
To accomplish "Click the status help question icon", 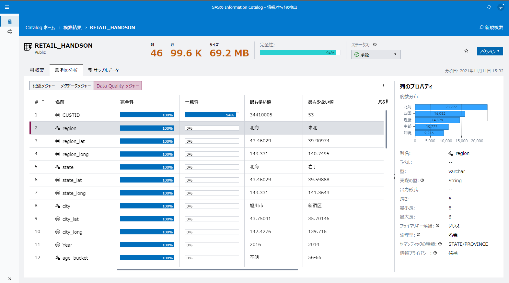I will pyautogui.click(x=375, y=45).
